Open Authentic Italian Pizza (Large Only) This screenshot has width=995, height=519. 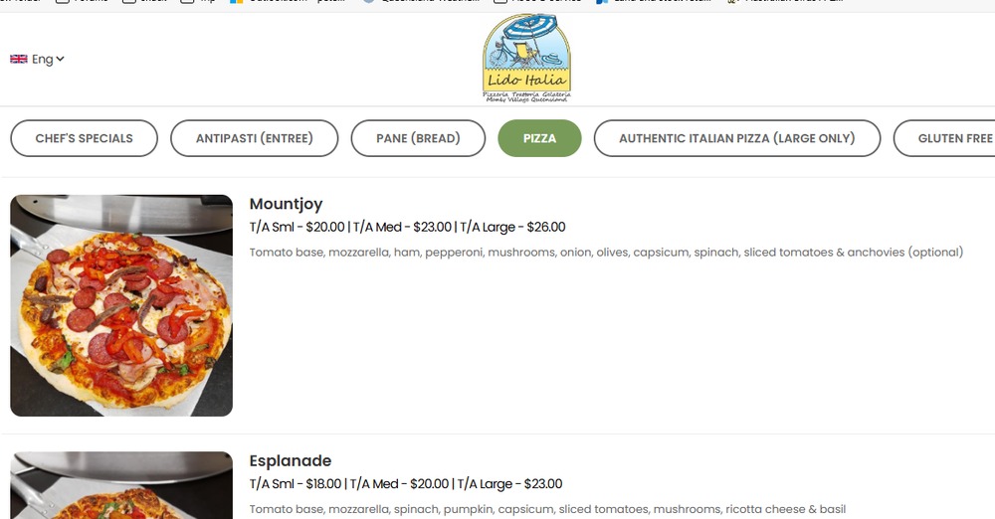(x=736, y=138)
